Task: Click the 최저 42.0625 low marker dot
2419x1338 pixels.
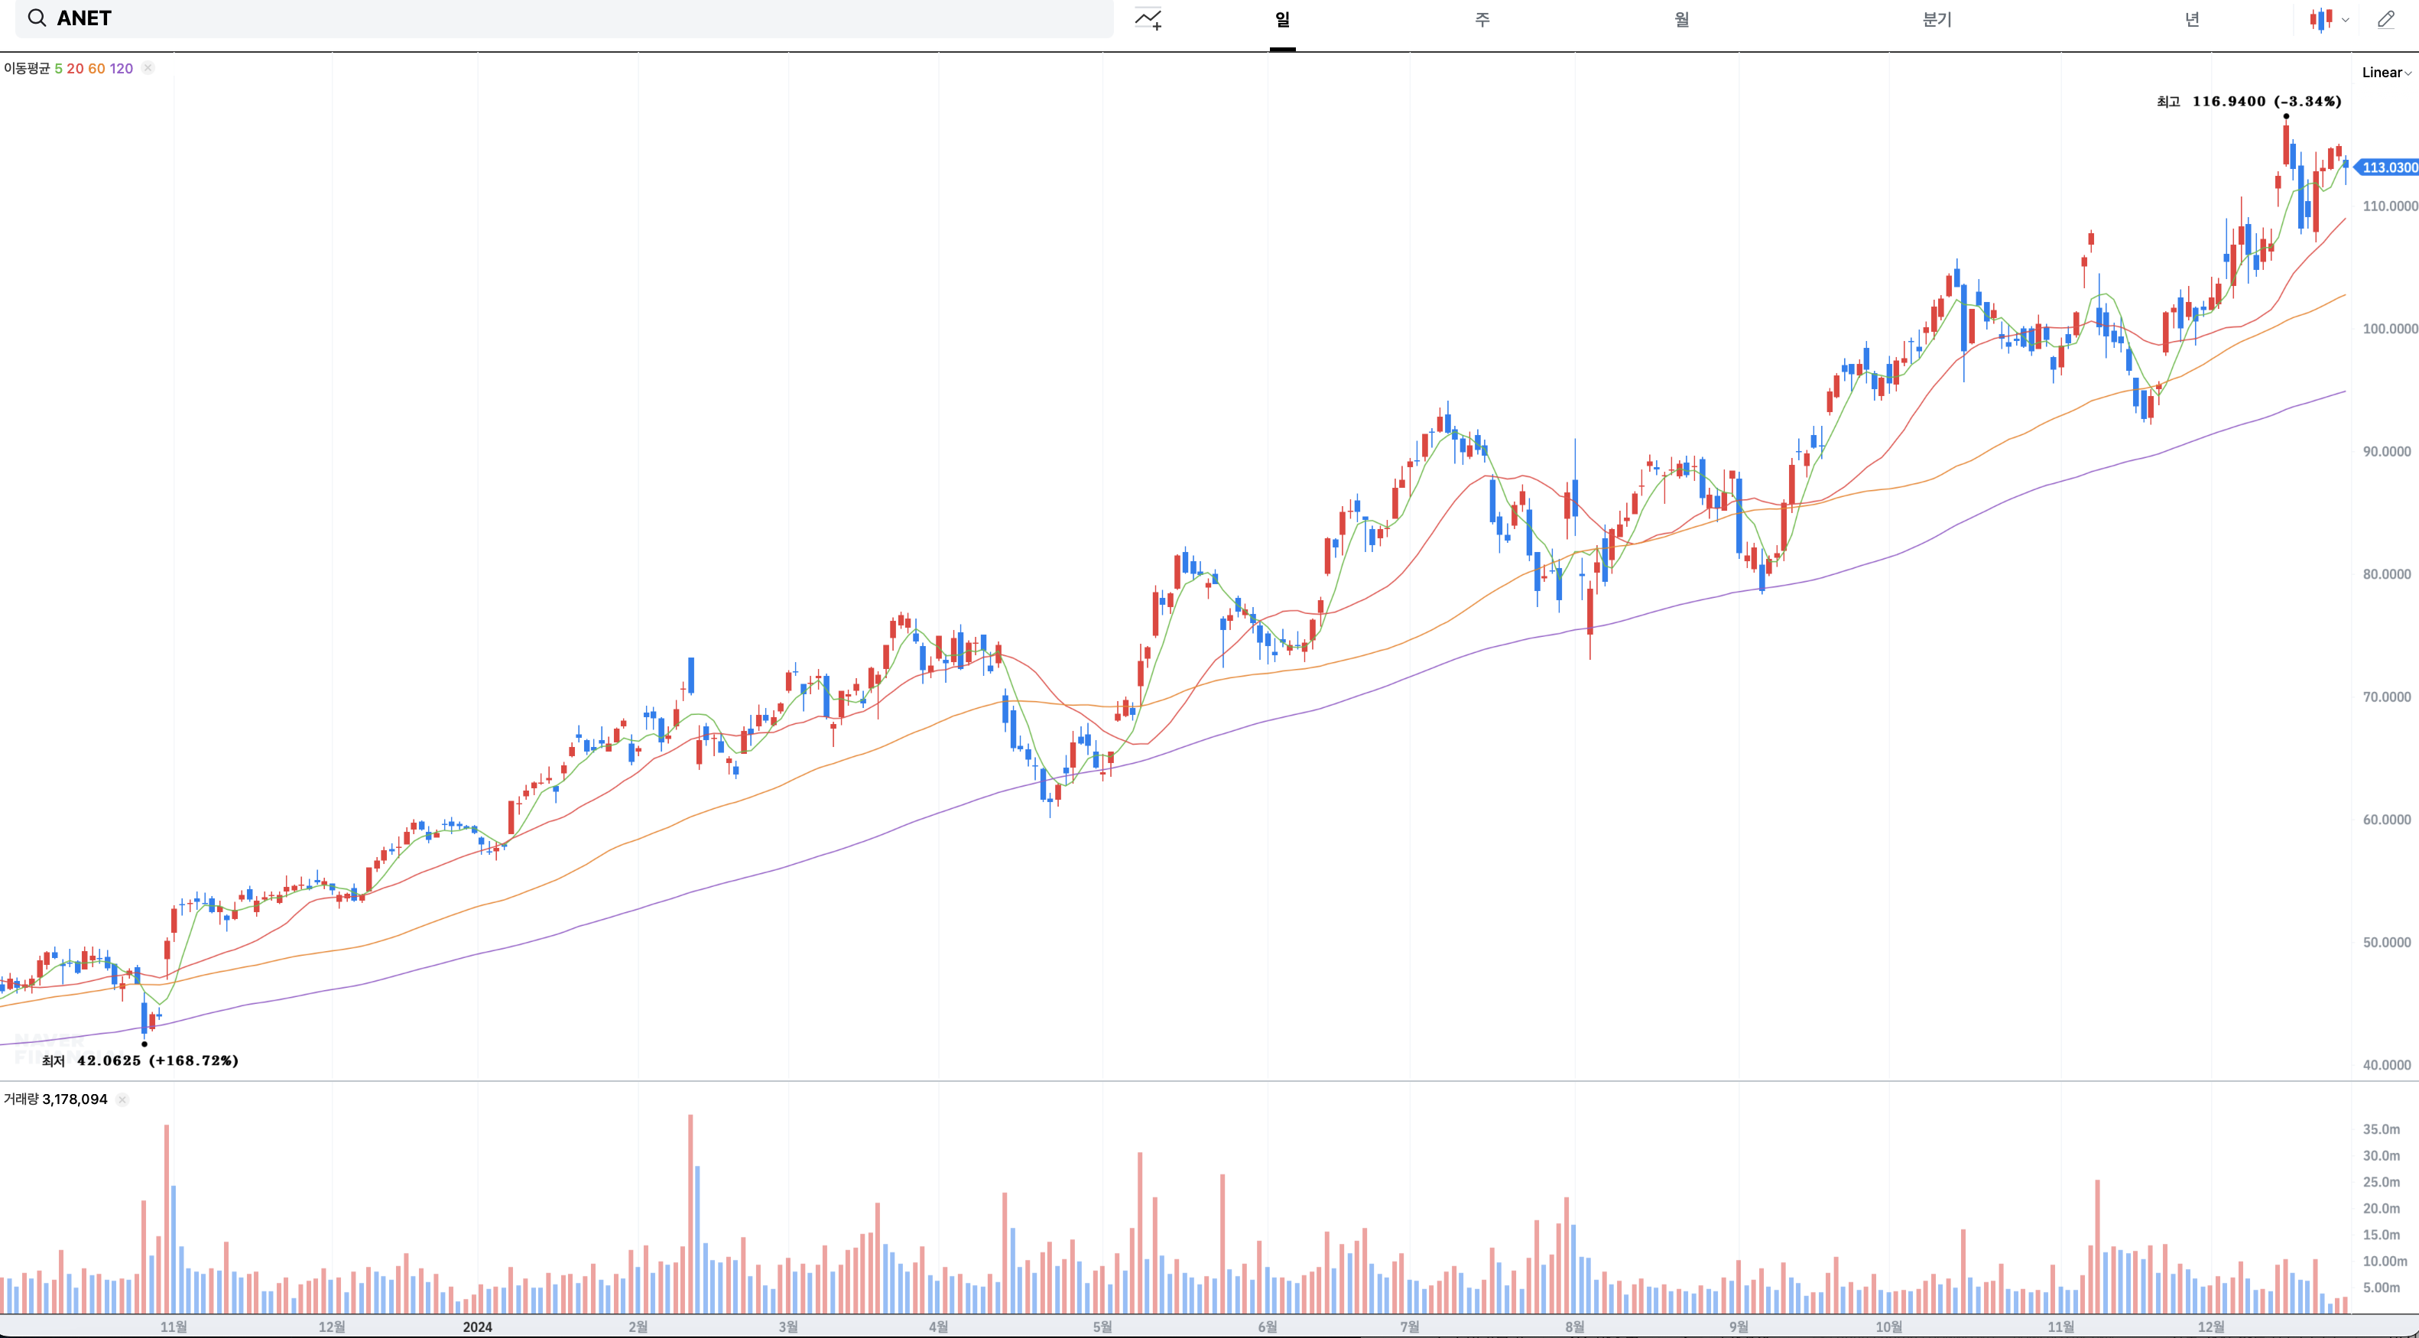Action: 144,1043
